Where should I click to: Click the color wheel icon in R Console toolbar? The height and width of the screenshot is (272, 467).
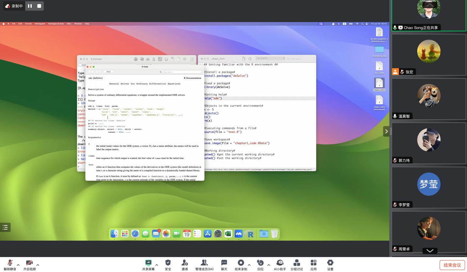click(x=166, y=59)
